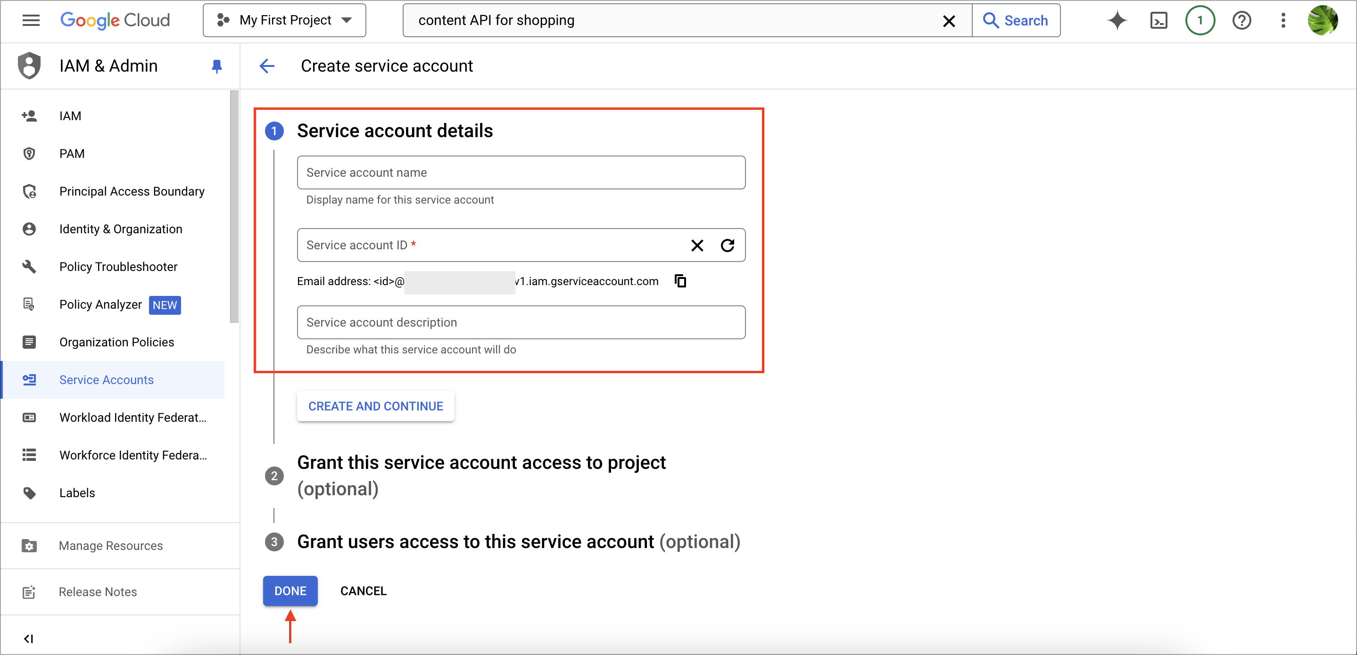Select Policy Troubleshooter in sidebar
Image resolution: width=1357 pixels, height=655 pixels.
(118, 267)
